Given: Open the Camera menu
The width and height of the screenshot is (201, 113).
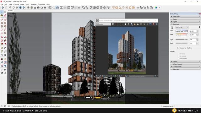Looking at the screenshot, I should (16, 4).
